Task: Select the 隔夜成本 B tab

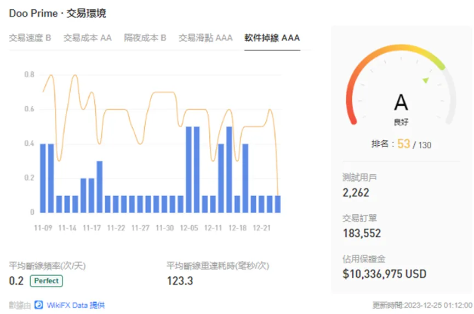Action: coord(145,38)
